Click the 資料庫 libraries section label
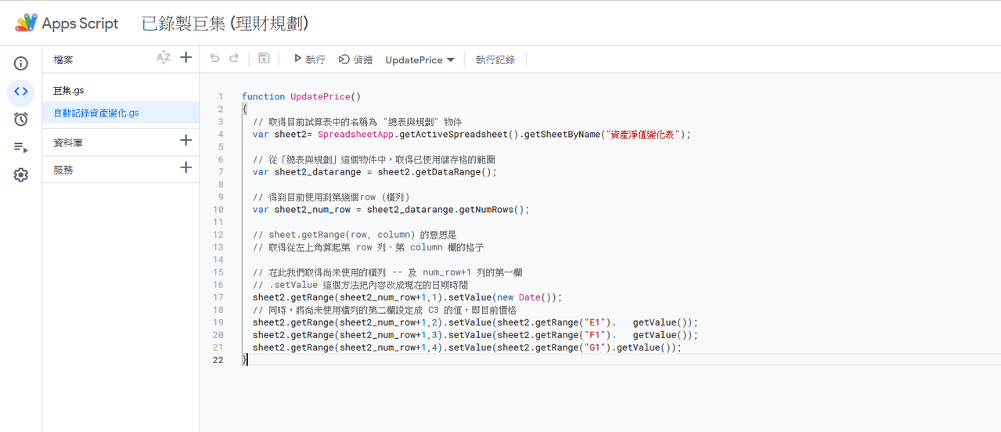The image size is (1001, 432). click(68, 143)
